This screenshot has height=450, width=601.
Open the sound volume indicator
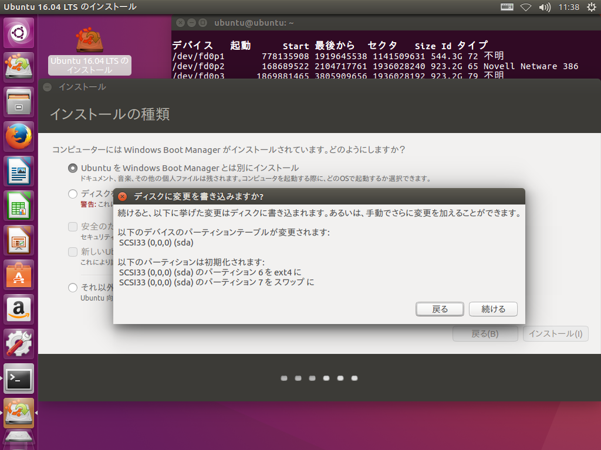[544, 7]
